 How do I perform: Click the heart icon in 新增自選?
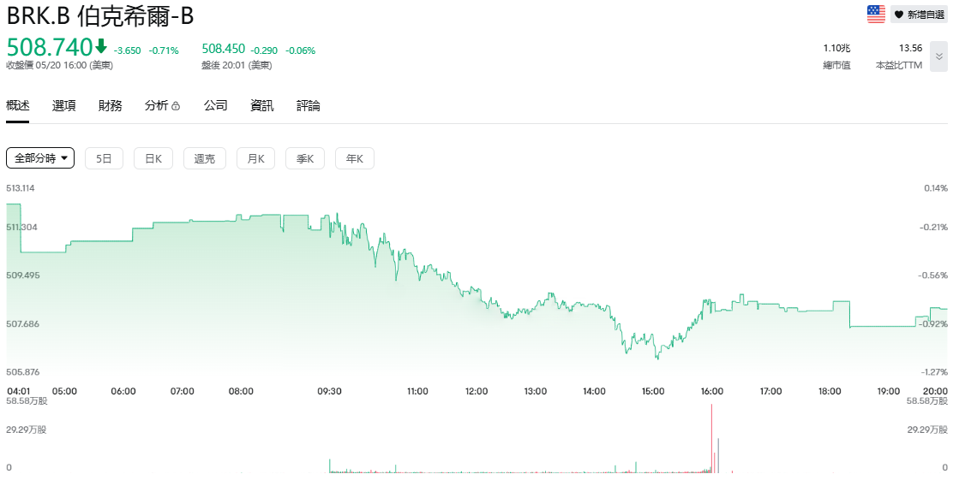pyautogui.click(x=899, y=15)
